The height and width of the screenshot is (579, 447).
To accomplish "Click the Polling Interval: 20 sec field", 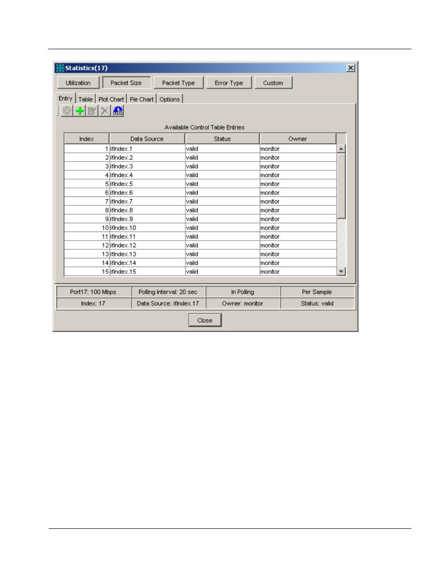I will pos(168,292).
